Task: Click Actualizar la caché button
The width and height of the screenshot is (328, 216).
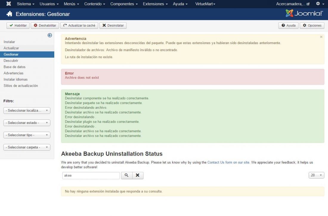Action: point(79,26)
